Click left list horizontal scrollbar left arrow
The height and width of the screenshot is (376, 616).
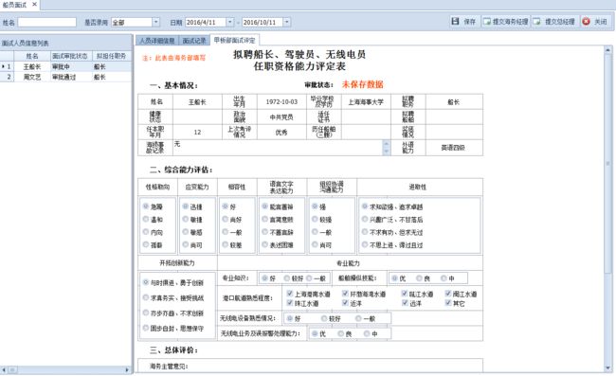point(4,369)
